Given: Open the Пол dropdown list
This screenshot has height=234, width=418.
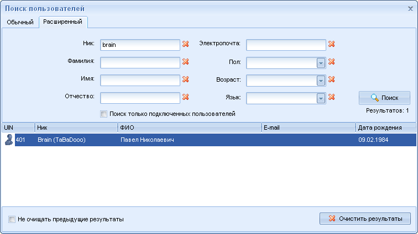Looking at the screenshot, I should click(x=321, y=63).
